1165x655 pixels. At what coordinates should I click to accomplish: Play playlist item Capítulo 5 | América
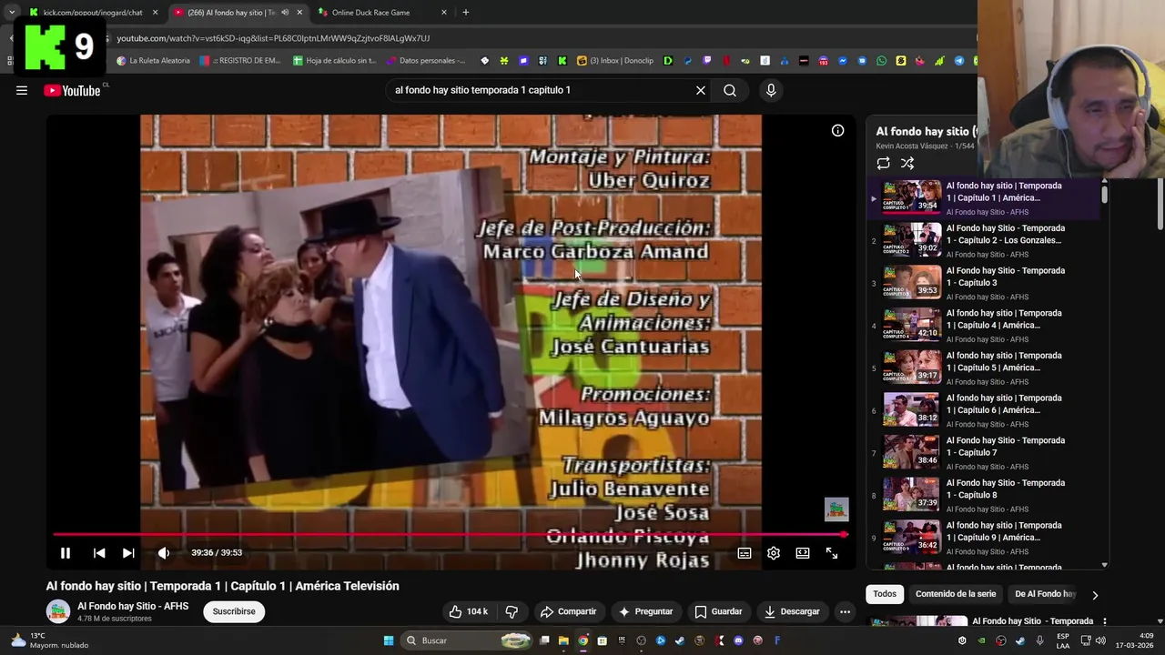point(985,368)
